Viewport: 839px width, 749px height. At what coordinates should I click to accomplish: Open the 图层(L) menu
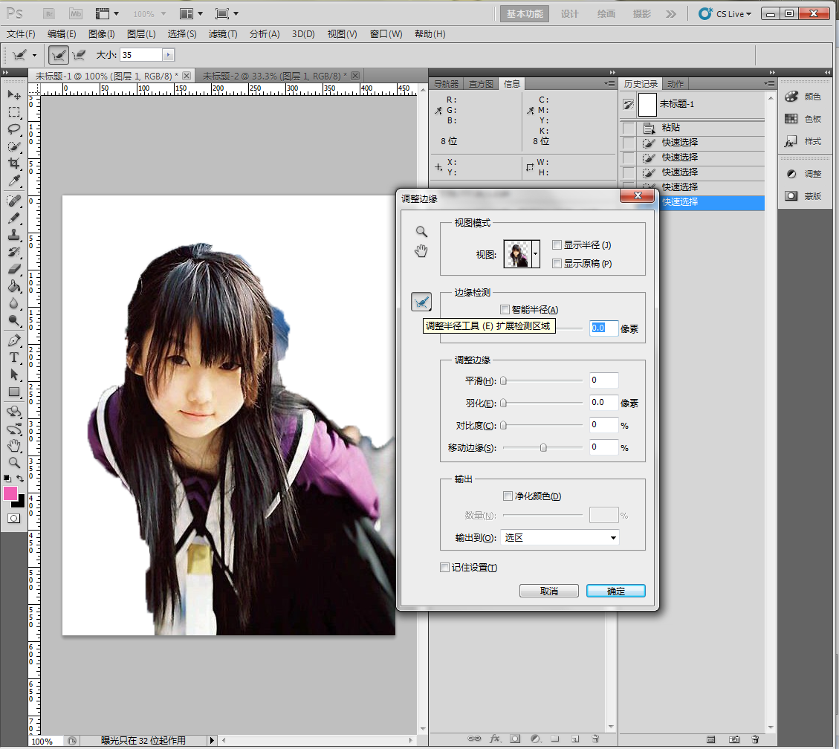[141, 34]
